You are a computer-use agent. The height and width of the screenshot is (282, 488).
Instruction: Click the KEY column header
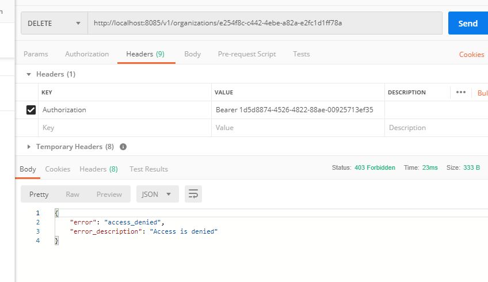coord(47,93)
